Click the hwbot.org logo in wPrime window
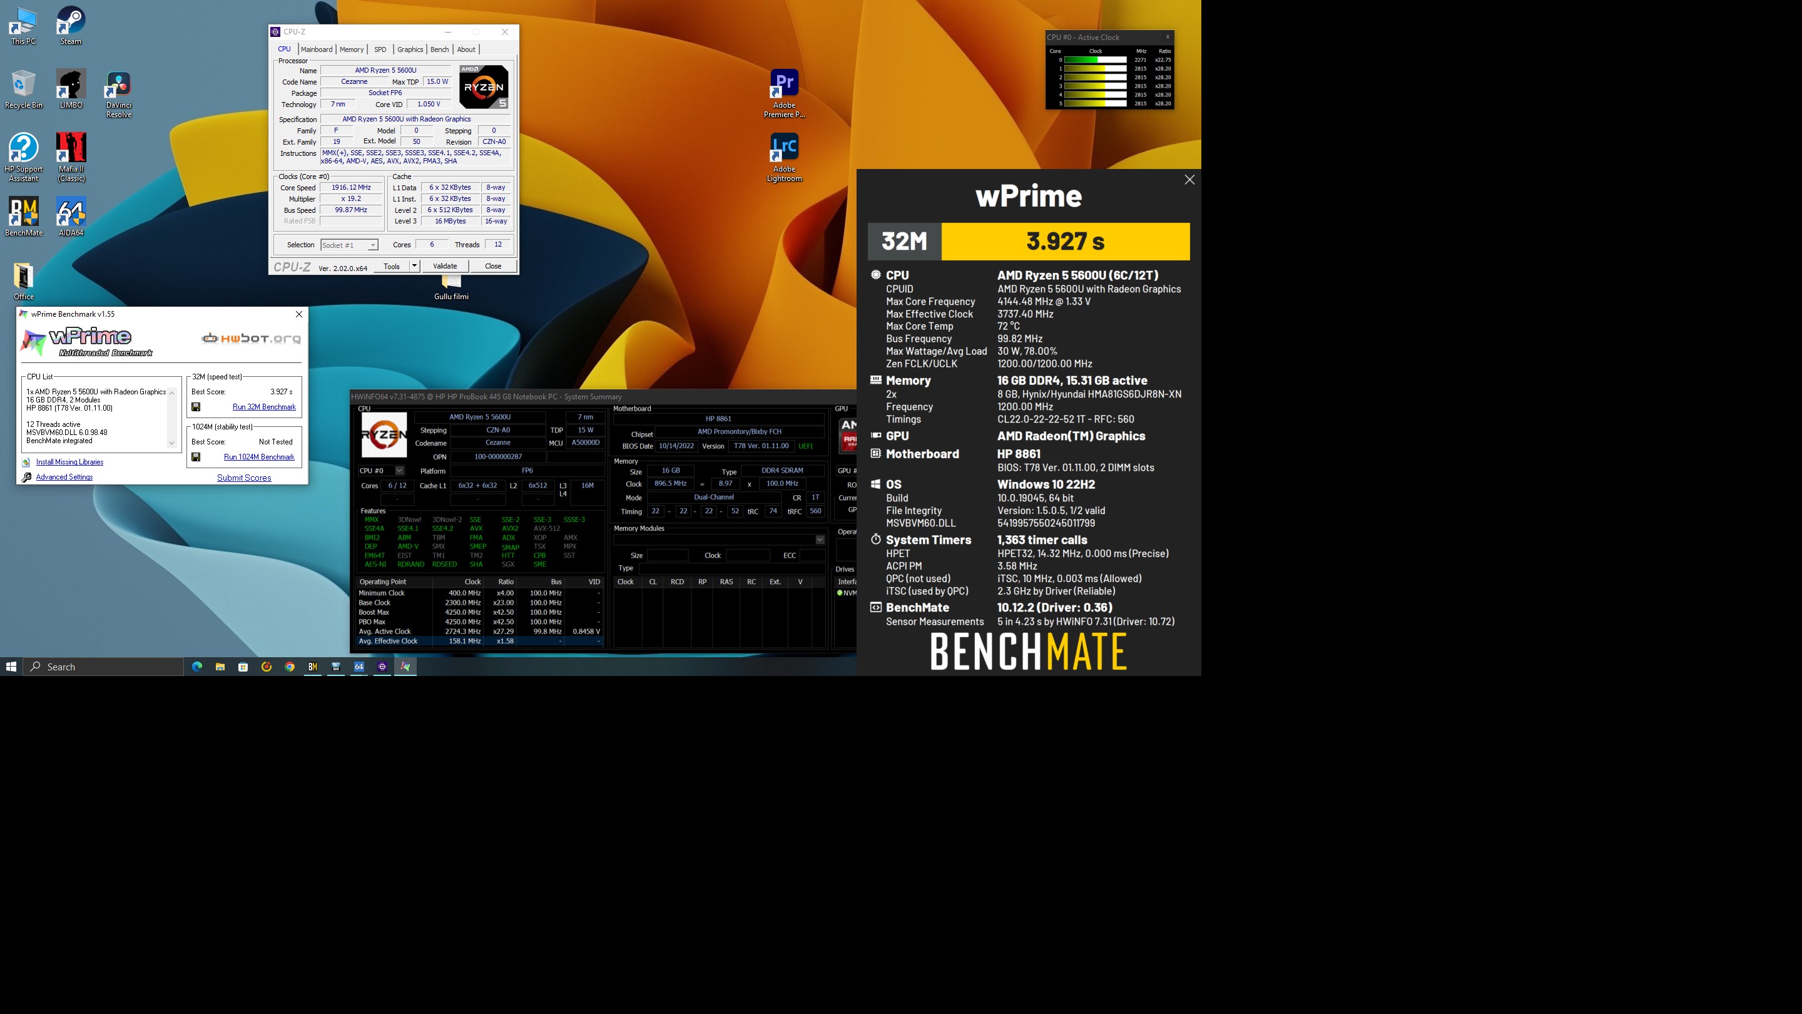Image resolution: width=1802 pixels, height=1014 pixels. [251, 339]
